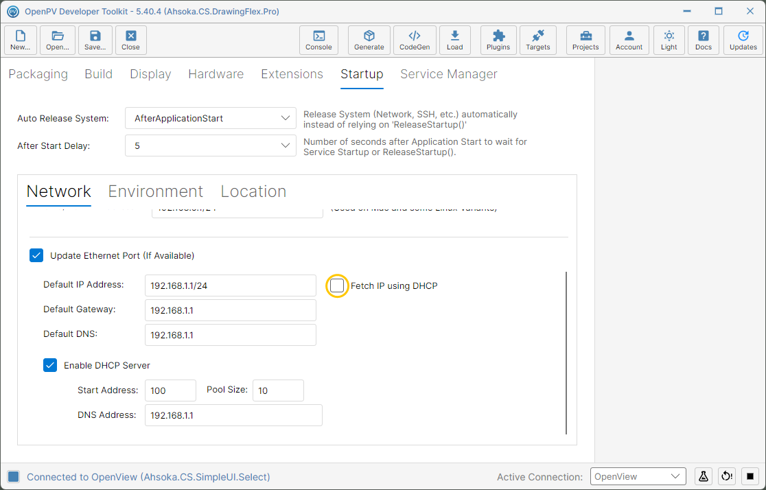This screenshot has height=490, width=766.
Task: Open a project file from toolbar
Action: 58,40
